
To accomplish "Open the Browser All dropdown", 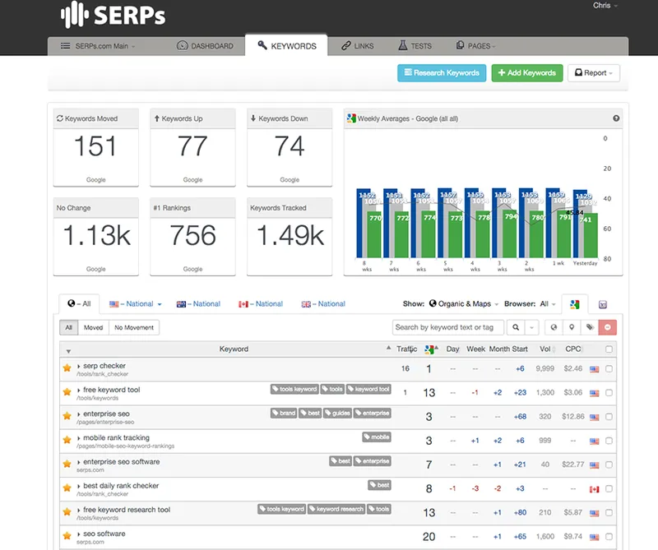I will point(548,303).
